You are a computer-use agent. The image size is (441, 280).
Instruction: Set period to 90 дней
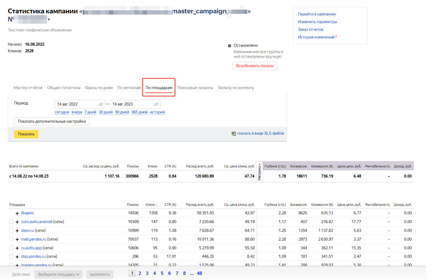tap(122, 112)
